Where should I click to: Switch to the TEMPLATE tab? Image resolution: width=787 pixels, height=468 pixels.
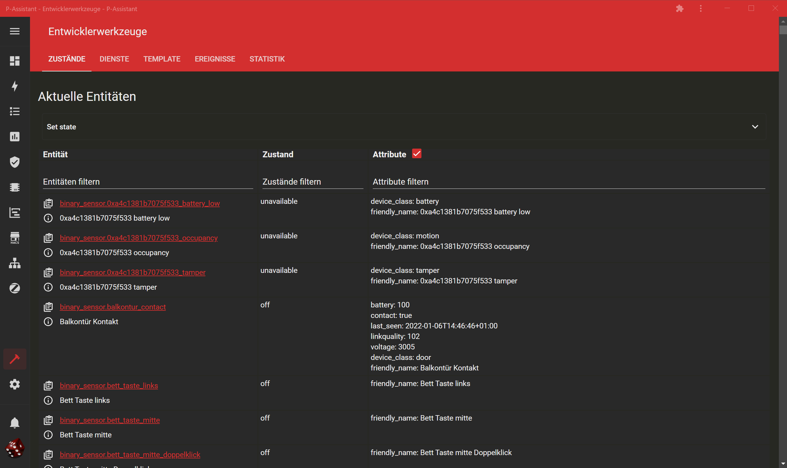(x=162, y=59)
